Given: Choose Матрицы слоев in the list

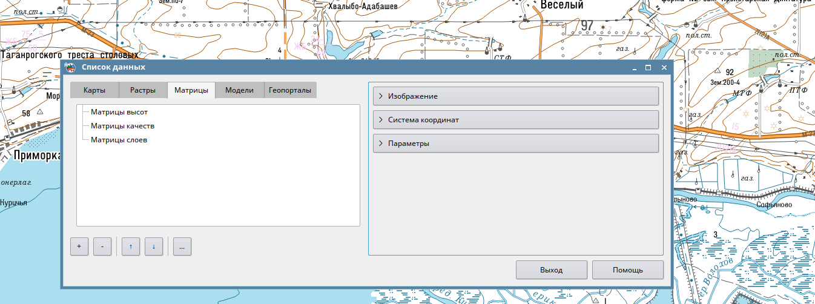Looking at the screenshot, I should coord(119,140).
